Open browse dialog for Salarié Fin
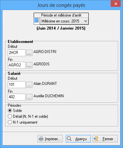The image size is (123, 148). tap(29, 97)
